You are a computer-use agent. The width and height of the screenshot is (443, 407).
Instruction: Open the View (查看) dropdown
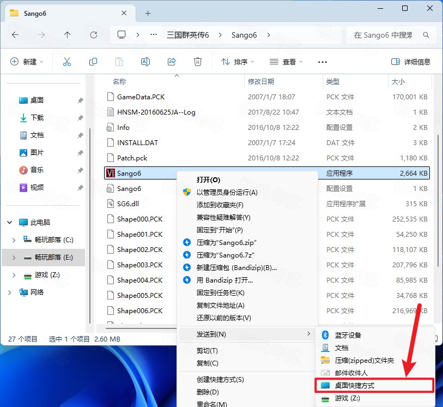tap(286, 62)
